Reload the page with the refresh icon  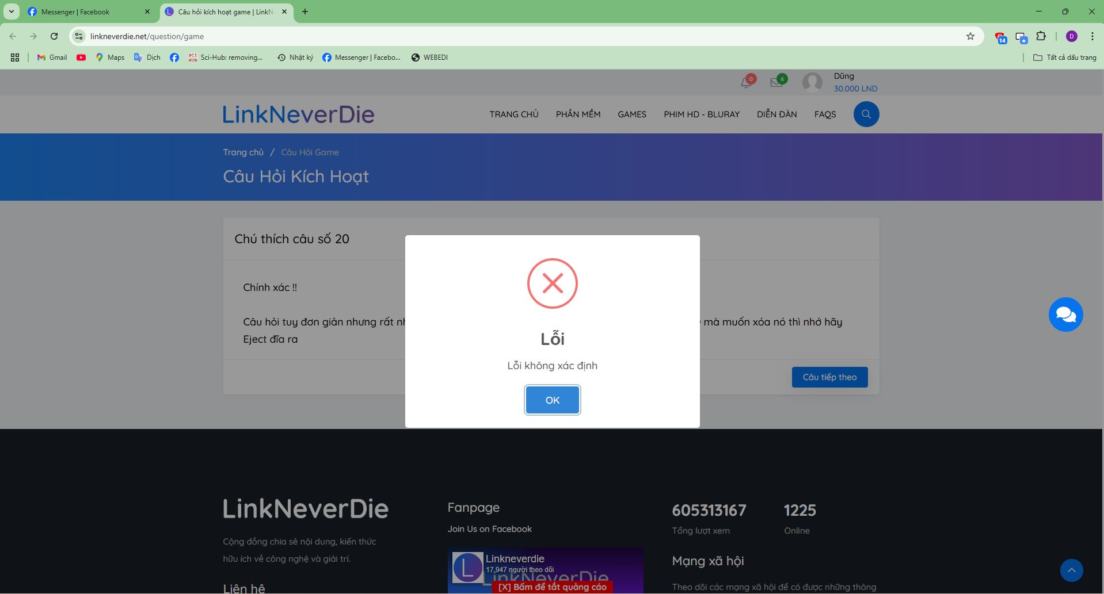[54, 36]
